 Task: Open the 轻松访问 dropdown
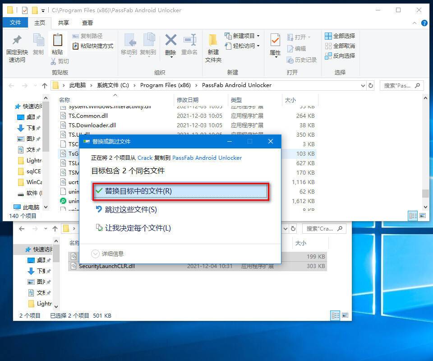246,46
